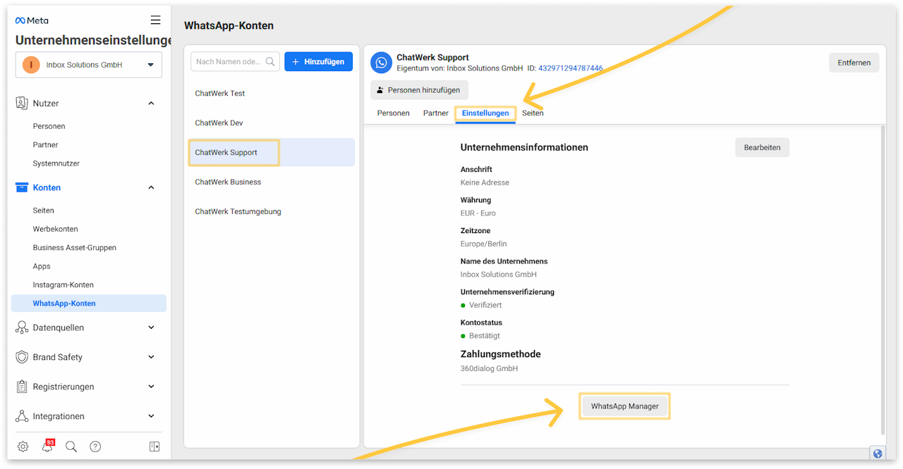Expand the Brand Safety section
This screenshot has width=903, height=469.
[x=151, y=357]
